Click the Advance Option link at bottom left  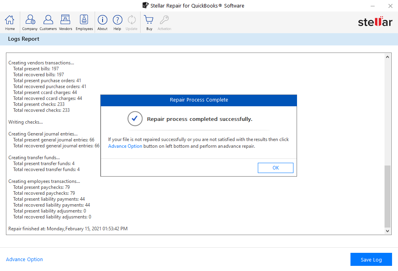[x=25, y=260]
